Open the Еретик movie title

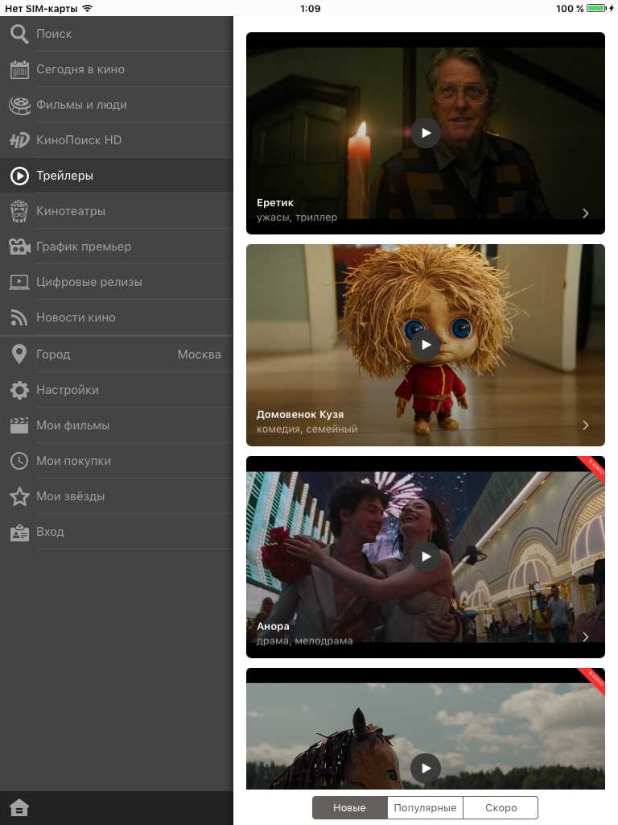[x=275, y=202]
